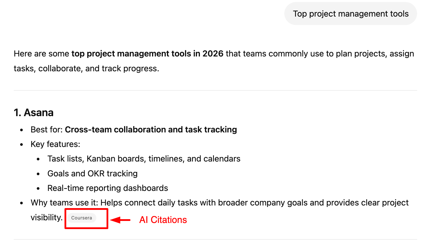This screenshot has height=241, width=446.
Task: Click the red rectangle around the citation
Action: pos(86,208)
